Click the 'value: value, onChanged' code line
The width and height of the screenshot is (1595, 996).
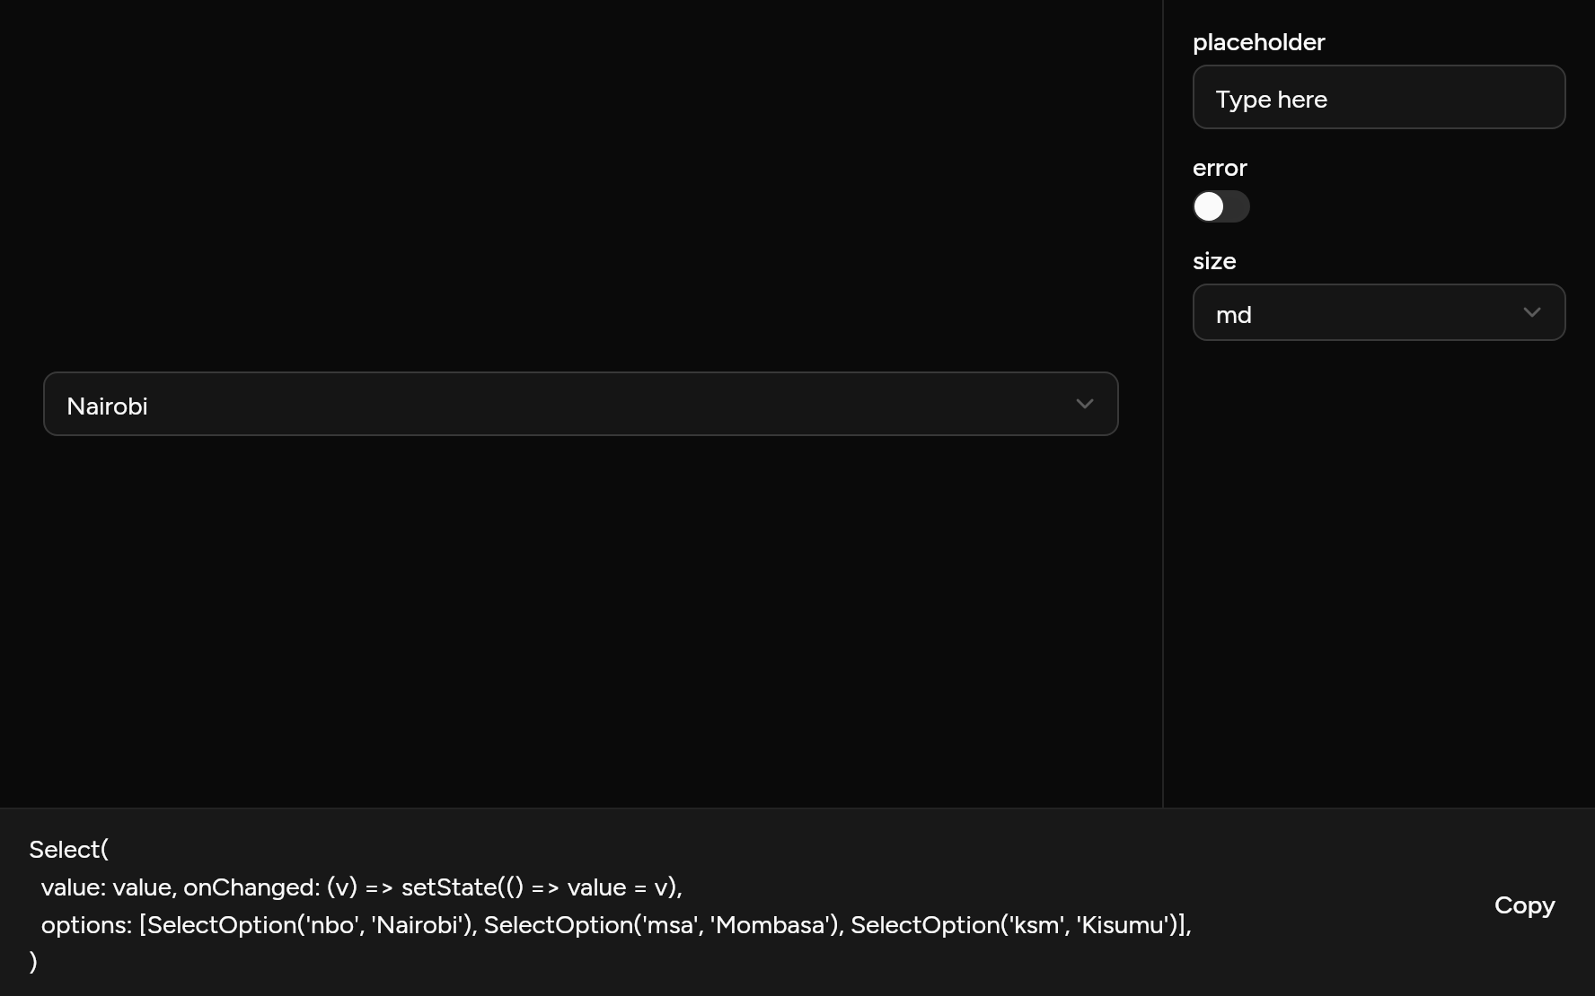click(x=362, y=887)
